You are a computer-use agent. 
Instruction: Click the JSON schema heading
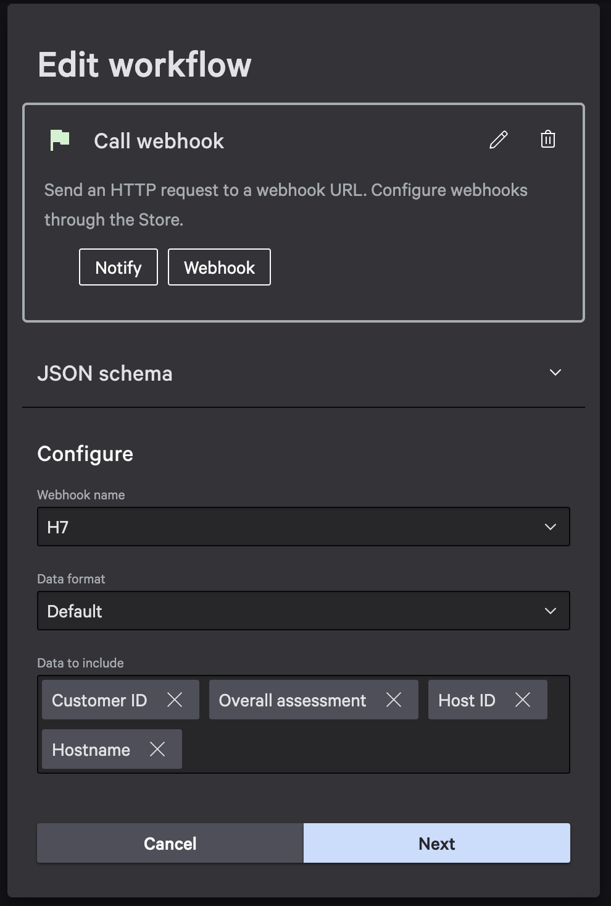click(x=105, y=373)
